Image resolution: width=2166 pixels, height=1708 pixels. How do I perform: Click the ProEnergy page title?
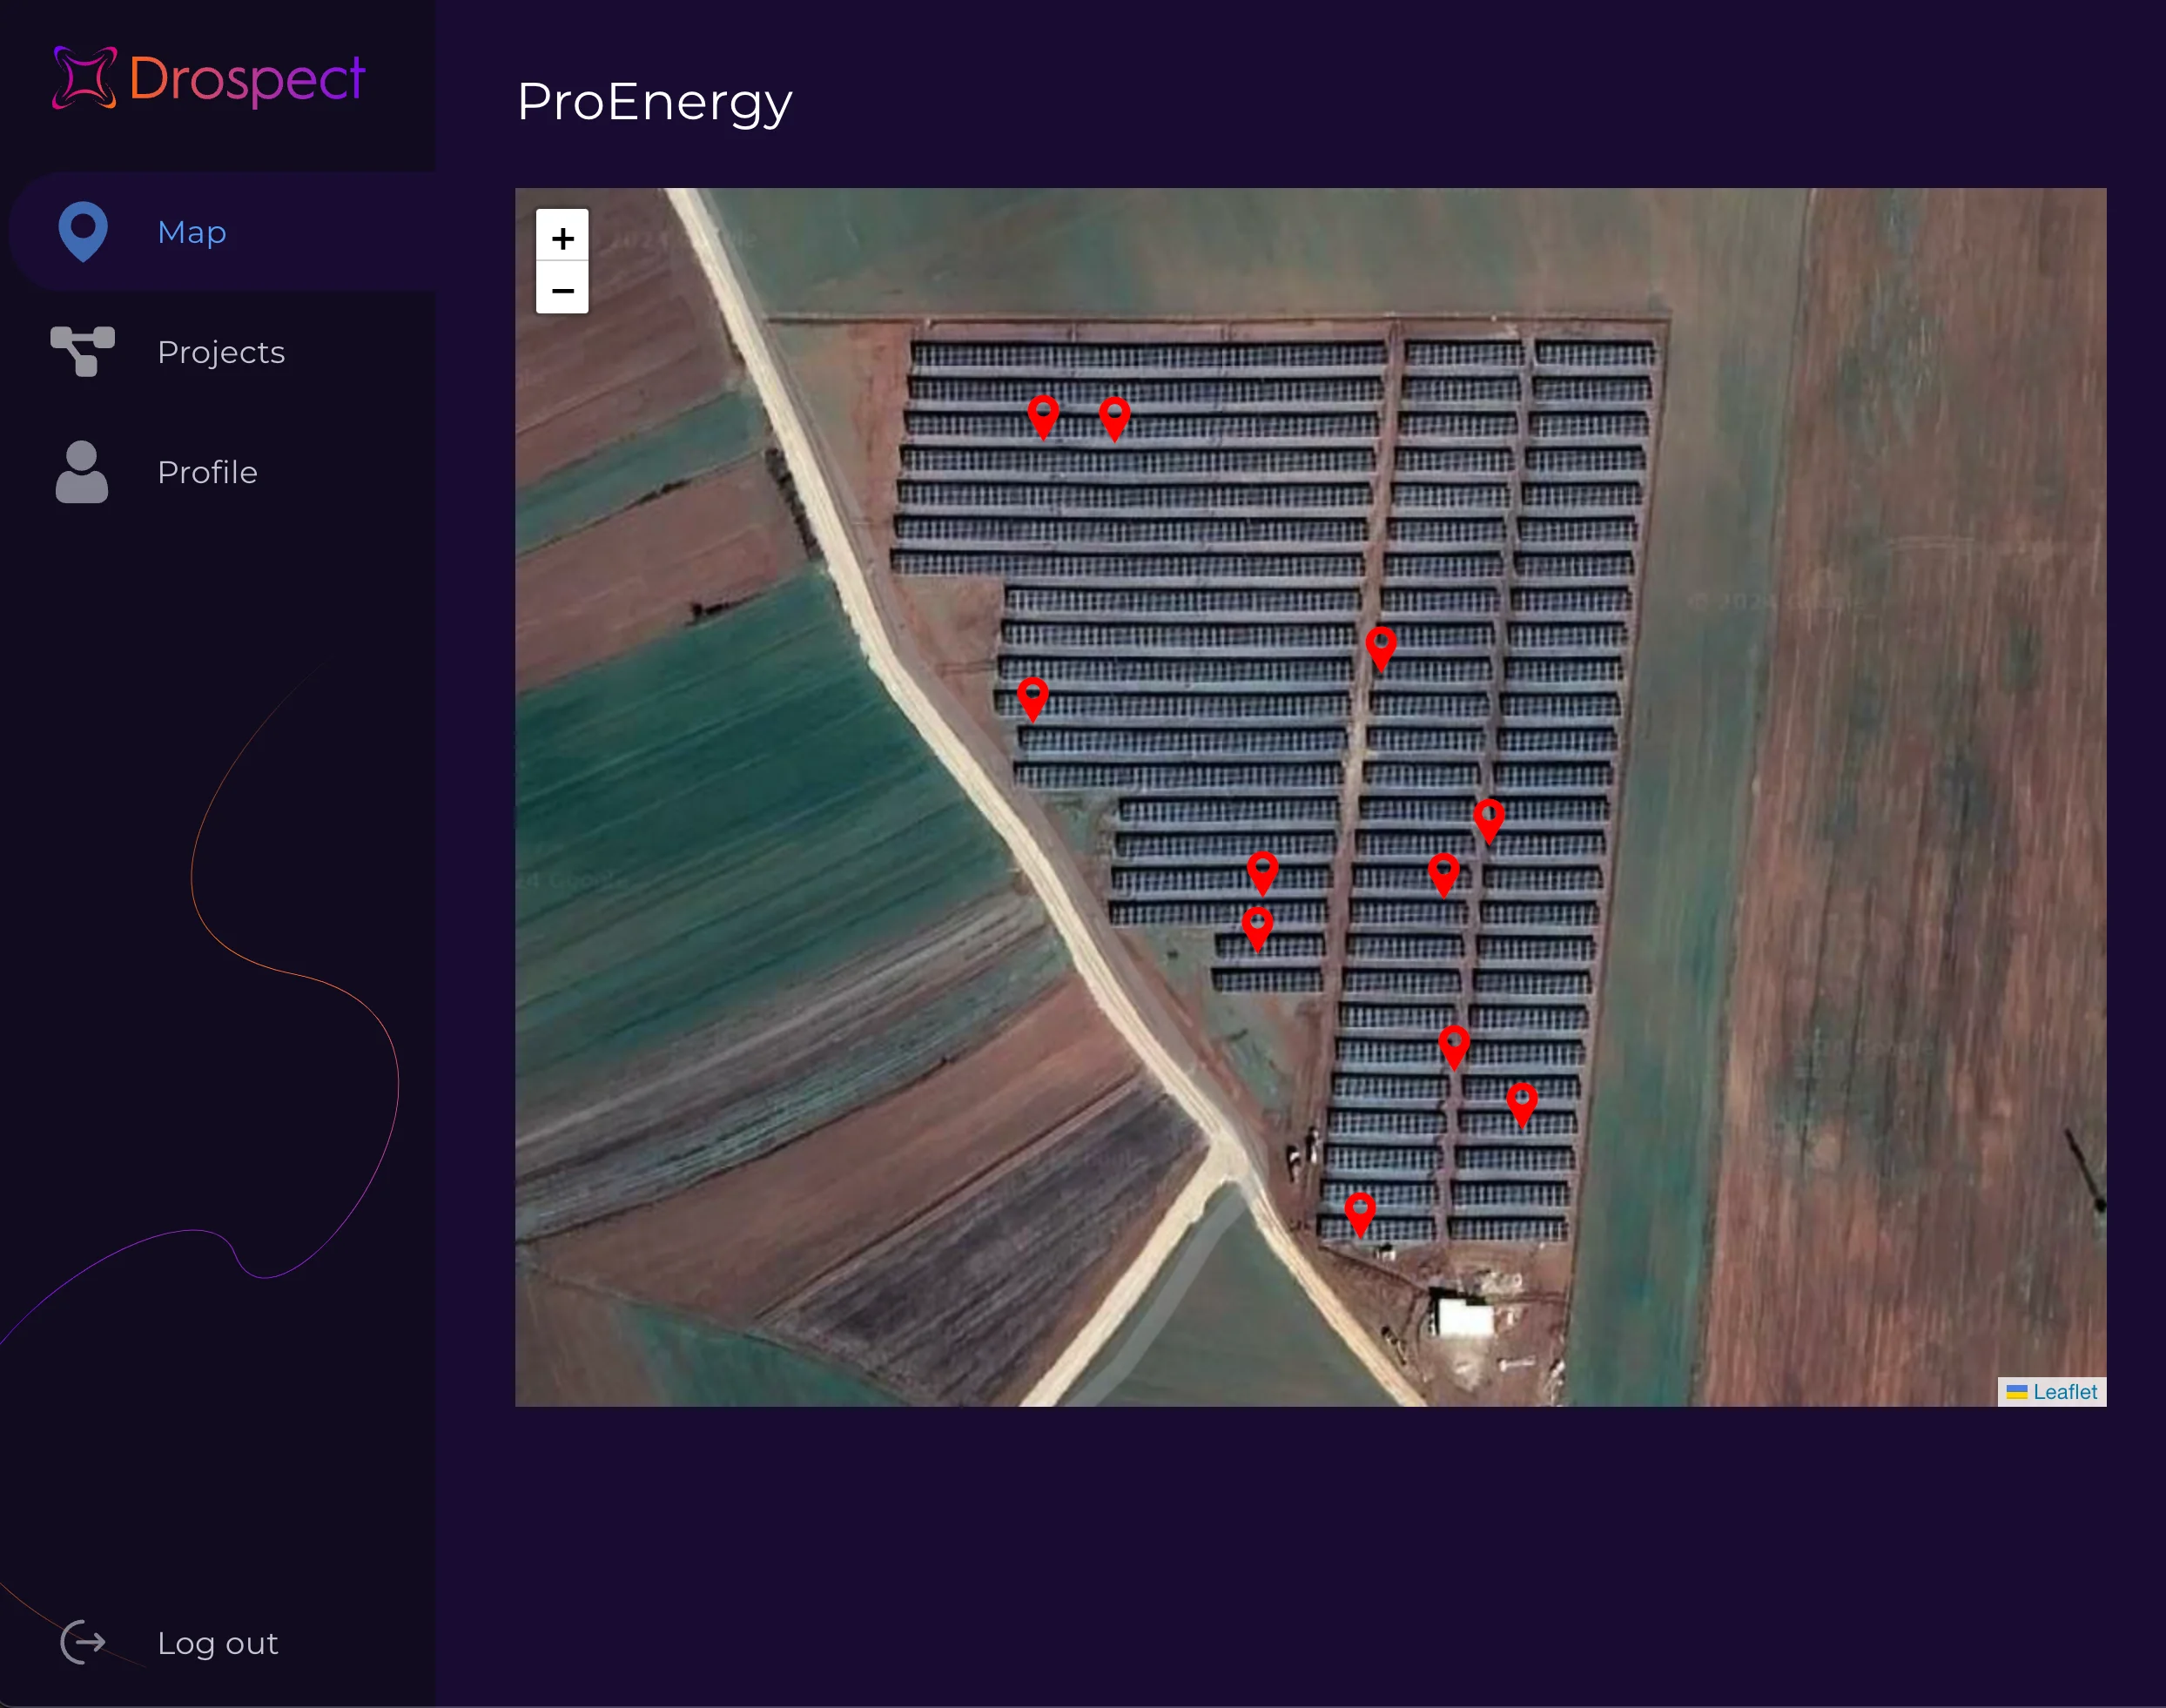(x=654, y=102)
